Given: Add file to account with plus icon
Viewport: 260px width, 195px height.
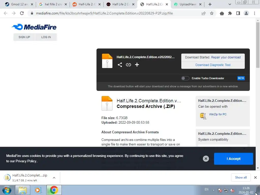Looking at the screenshot, I should (x=137, y=65).
